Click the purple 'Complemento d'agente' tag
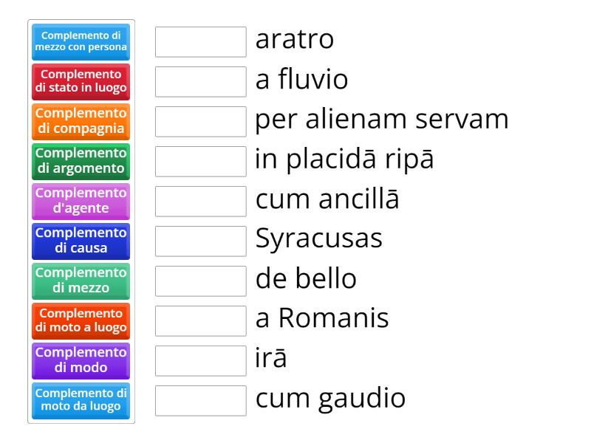Image resolution: width=591 pixels, height=443 pixels. (81, 201)
